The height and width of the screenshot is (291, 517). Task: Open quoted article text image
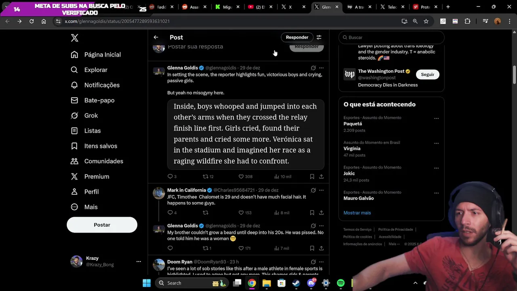246,134
